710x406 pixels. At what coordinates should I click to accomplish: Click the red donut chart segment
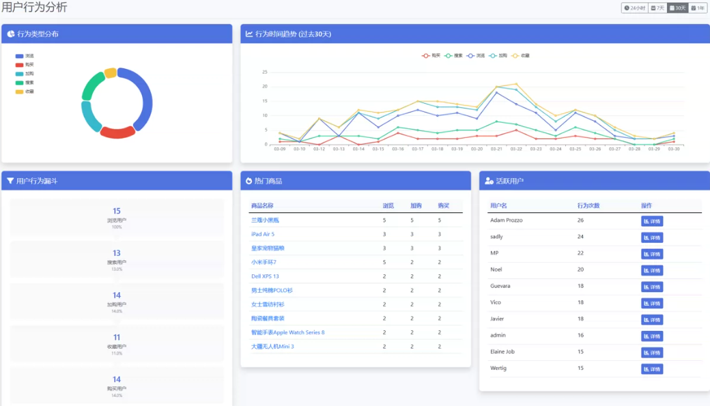(x=117, y=132)
